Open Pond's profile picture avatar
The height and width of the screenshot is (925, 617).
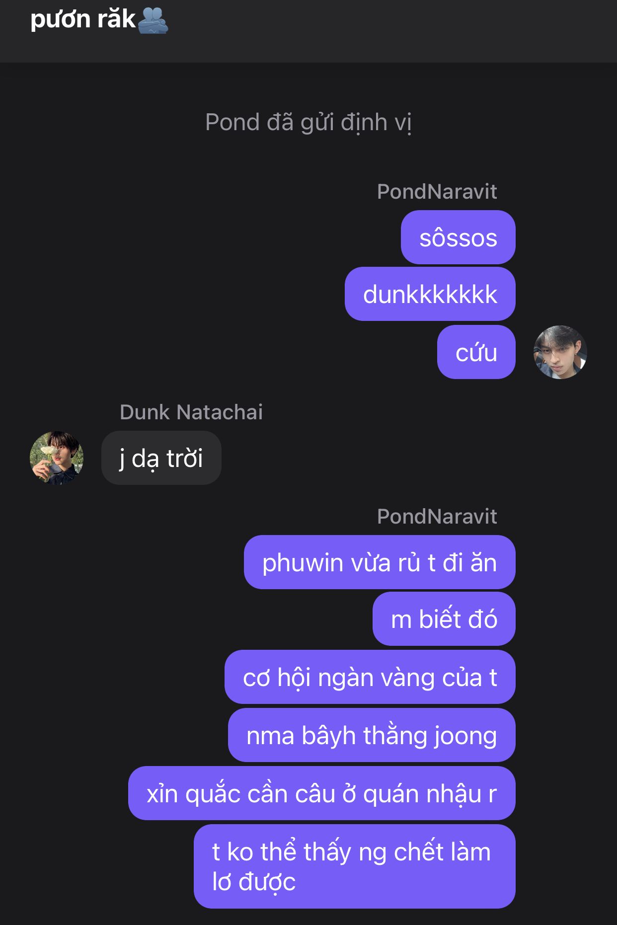[560, 352]
